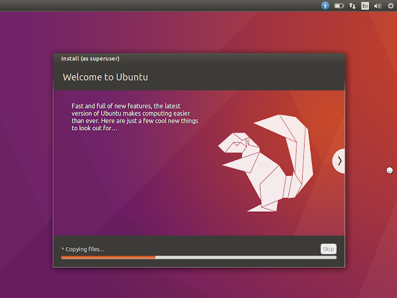This screenshot has height=298, width=397.
Task: Open the system gear menu
Action: coord(391,6)
